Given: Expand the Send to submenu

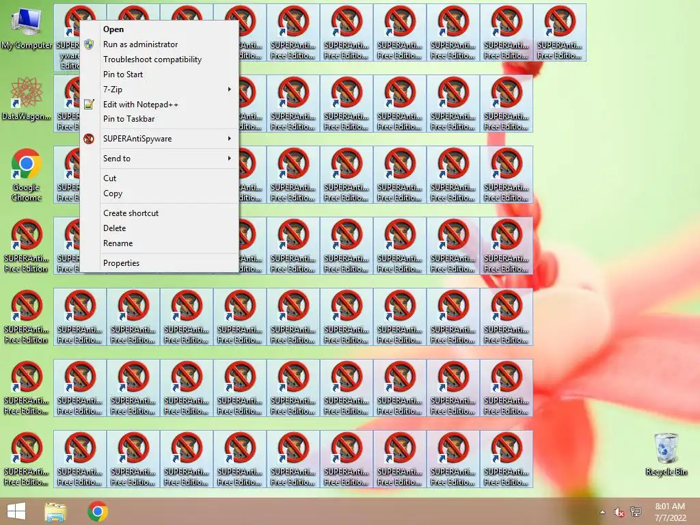Looking at the screenshot, I should (160, 159).
